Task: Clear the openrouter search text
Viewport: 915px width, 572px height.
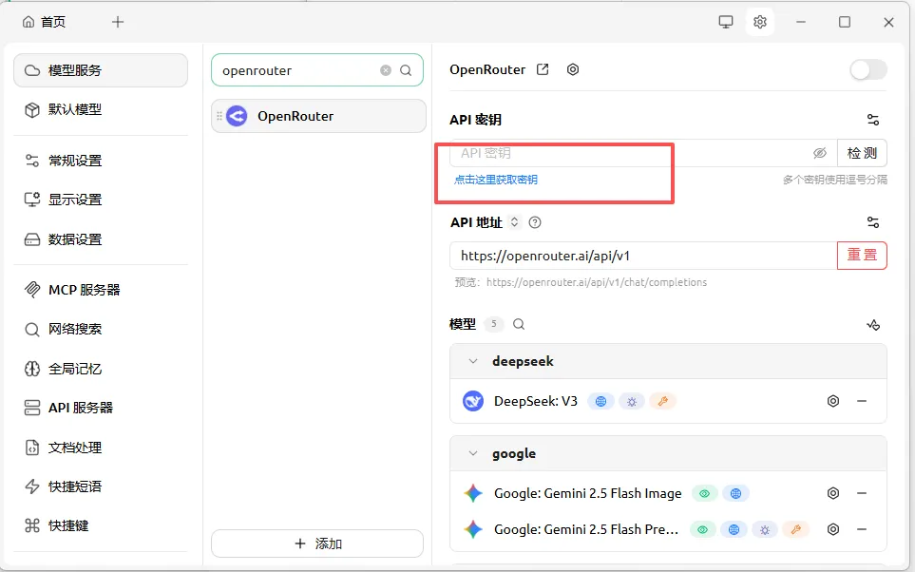Action: coord(386,70)
